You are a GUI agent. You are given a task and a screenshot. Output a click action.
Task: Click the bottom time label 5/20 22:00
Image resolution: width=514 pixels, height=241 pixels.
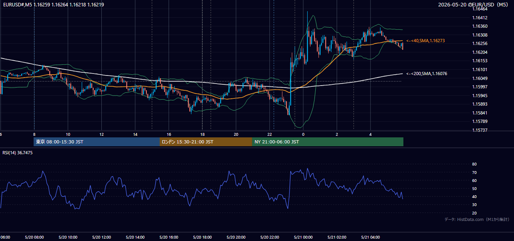coord(269,237)
